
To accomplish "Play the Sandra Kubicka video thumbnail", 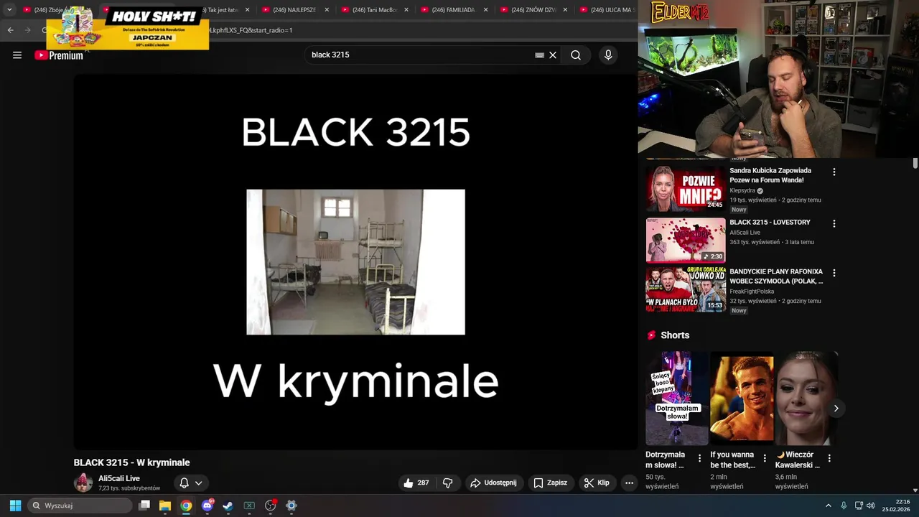I will click(686, 189).
